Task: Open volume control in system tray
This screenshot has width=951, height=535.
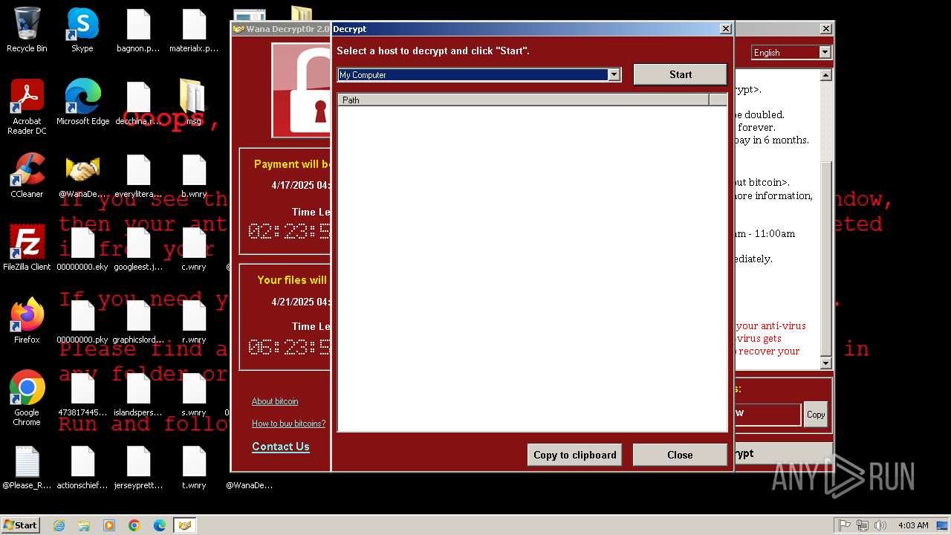Action: click(x=880, y=525)
